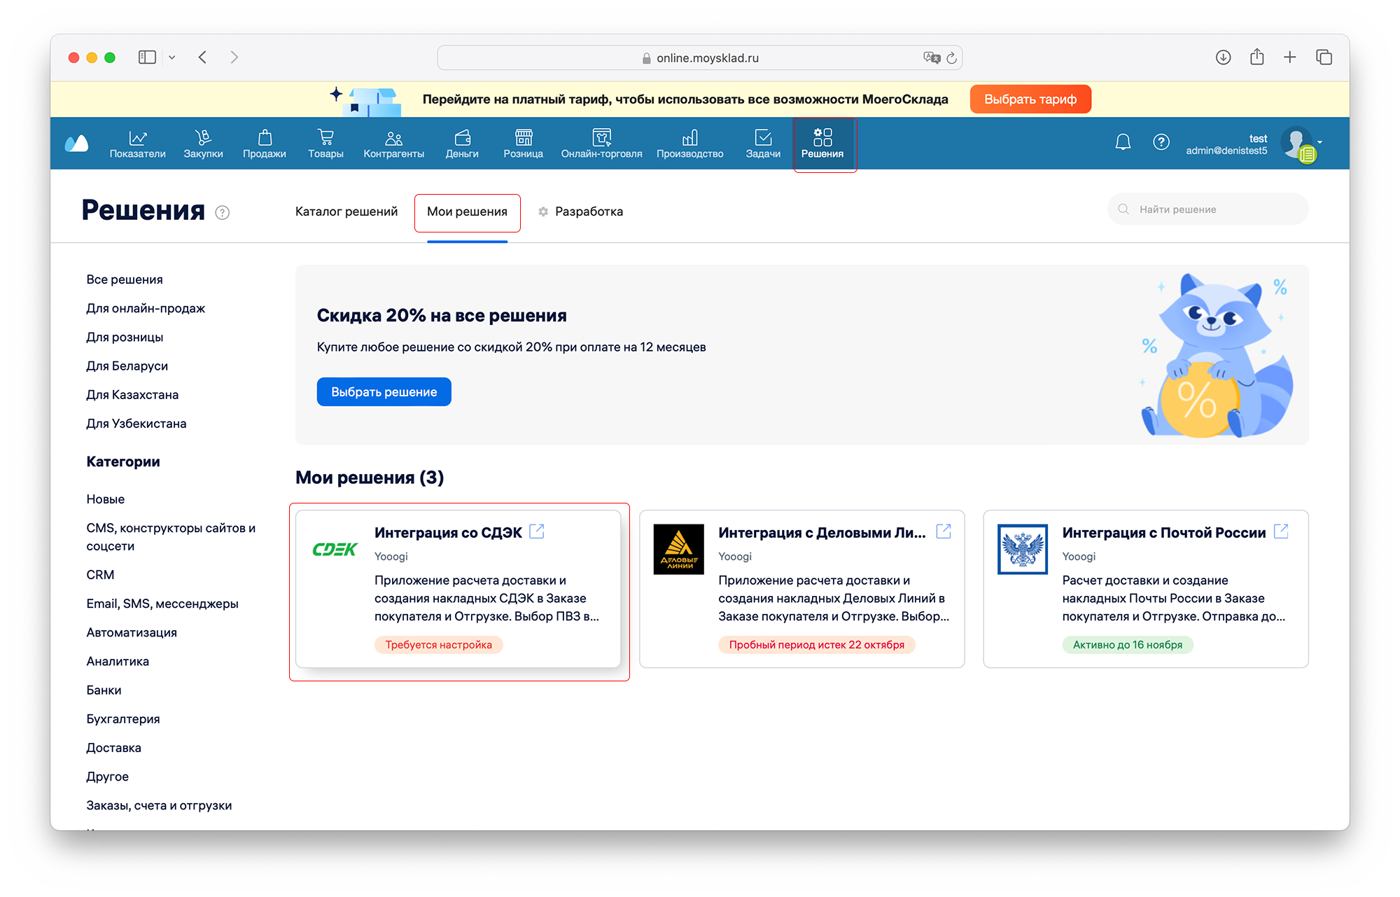
Task: Open the Разработка tab
Action: point(588,211)
